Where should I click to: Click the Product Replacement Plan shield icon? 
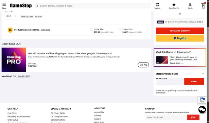point(10,30)
